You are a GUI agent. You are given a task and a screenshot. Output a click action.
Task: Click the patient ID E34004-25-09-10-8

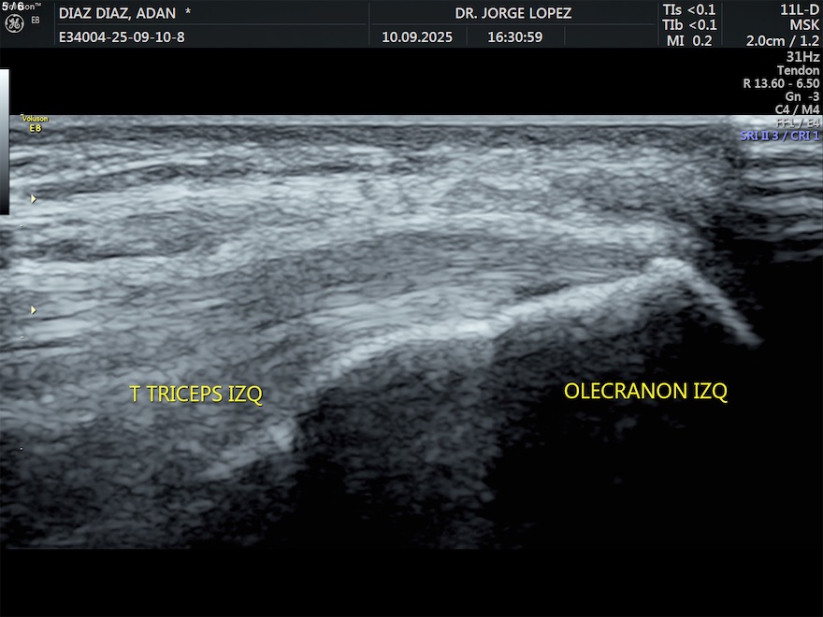coord(122,38)
